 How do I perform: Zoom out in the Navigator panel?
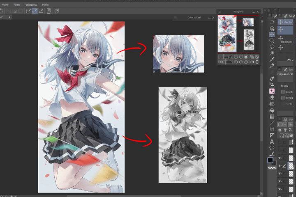point(236,57)
